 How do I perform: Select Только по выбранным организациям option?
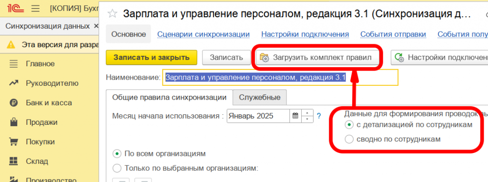(186, 168)
